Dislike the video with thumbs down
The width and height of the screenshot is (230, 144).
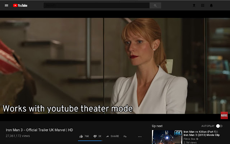pyautogui.click(x=95, y=136)
